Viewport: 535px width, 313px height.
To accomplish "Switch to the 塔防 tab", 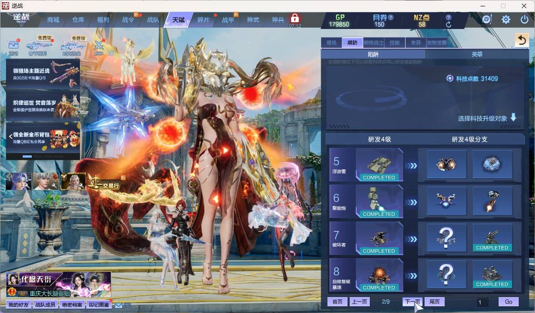I will click(x=352, y=43).
